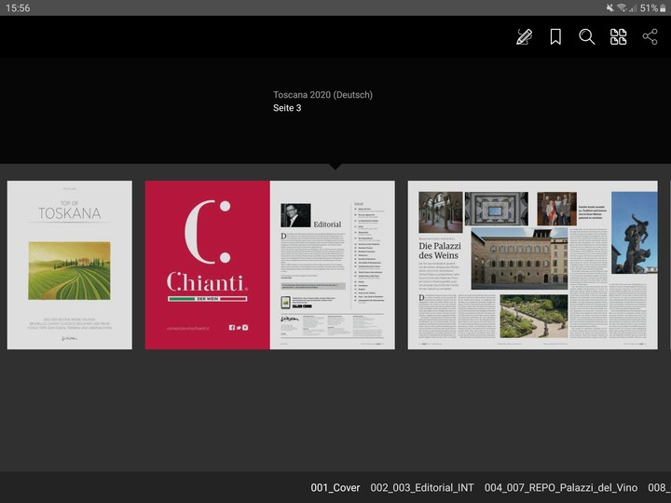671x503 pixels.
Task: Share this issue
Action: tap(650, 36)
